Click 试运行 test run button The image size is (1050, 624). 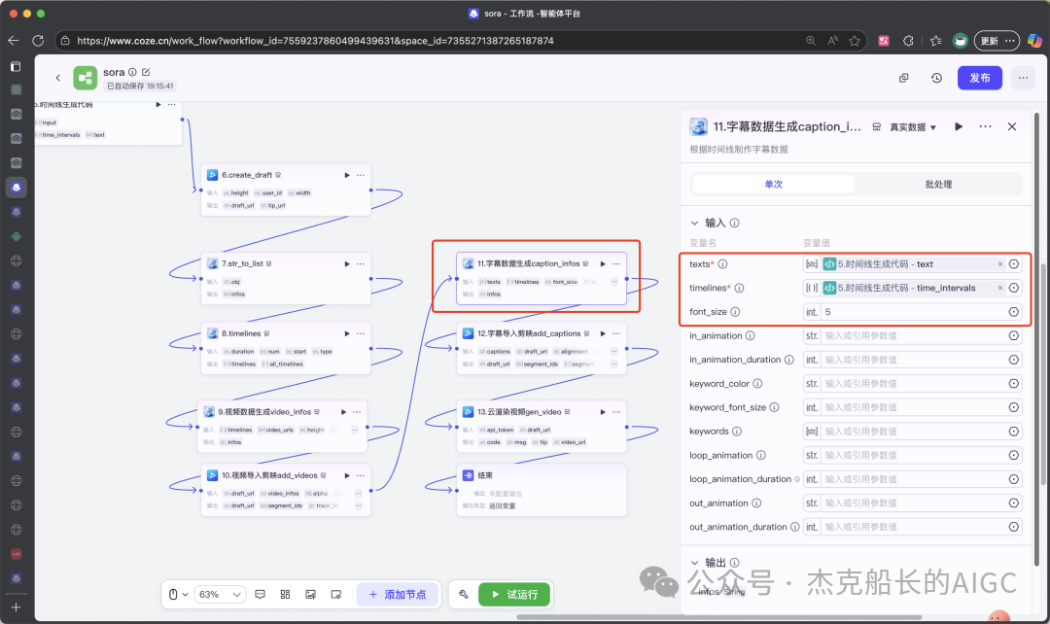click(x=514, y=595)
